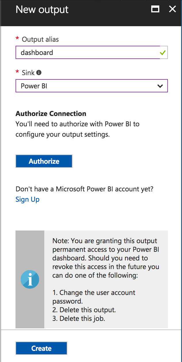Expand the Sink dropdown chevron arrow
This screenshot has height=362, width=182.
(x=160, y=86)
